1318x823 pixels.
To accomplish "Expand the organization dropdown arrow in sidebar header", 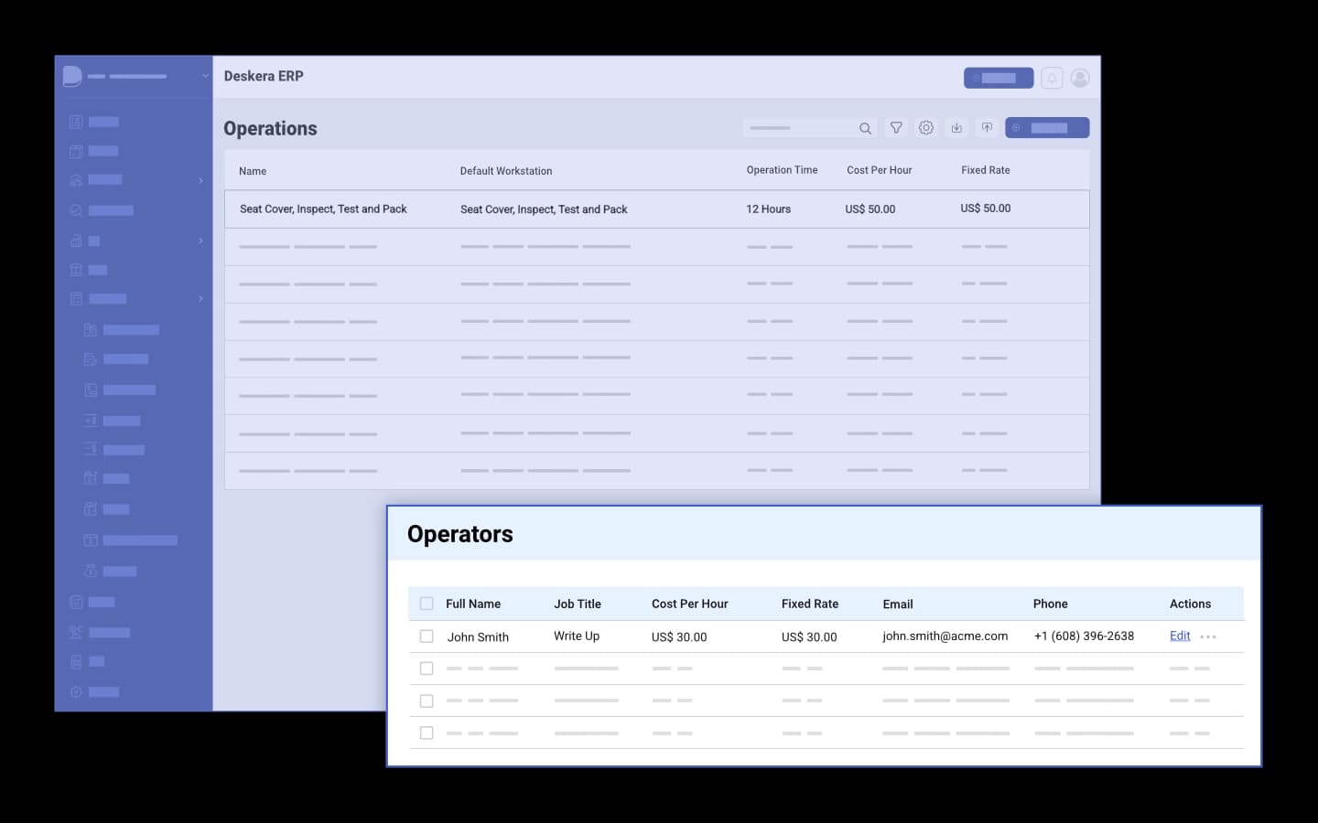I will click(205, 76).
